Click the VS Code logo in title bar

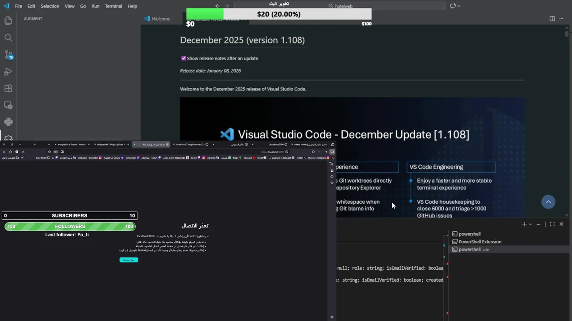pos(6,6)
